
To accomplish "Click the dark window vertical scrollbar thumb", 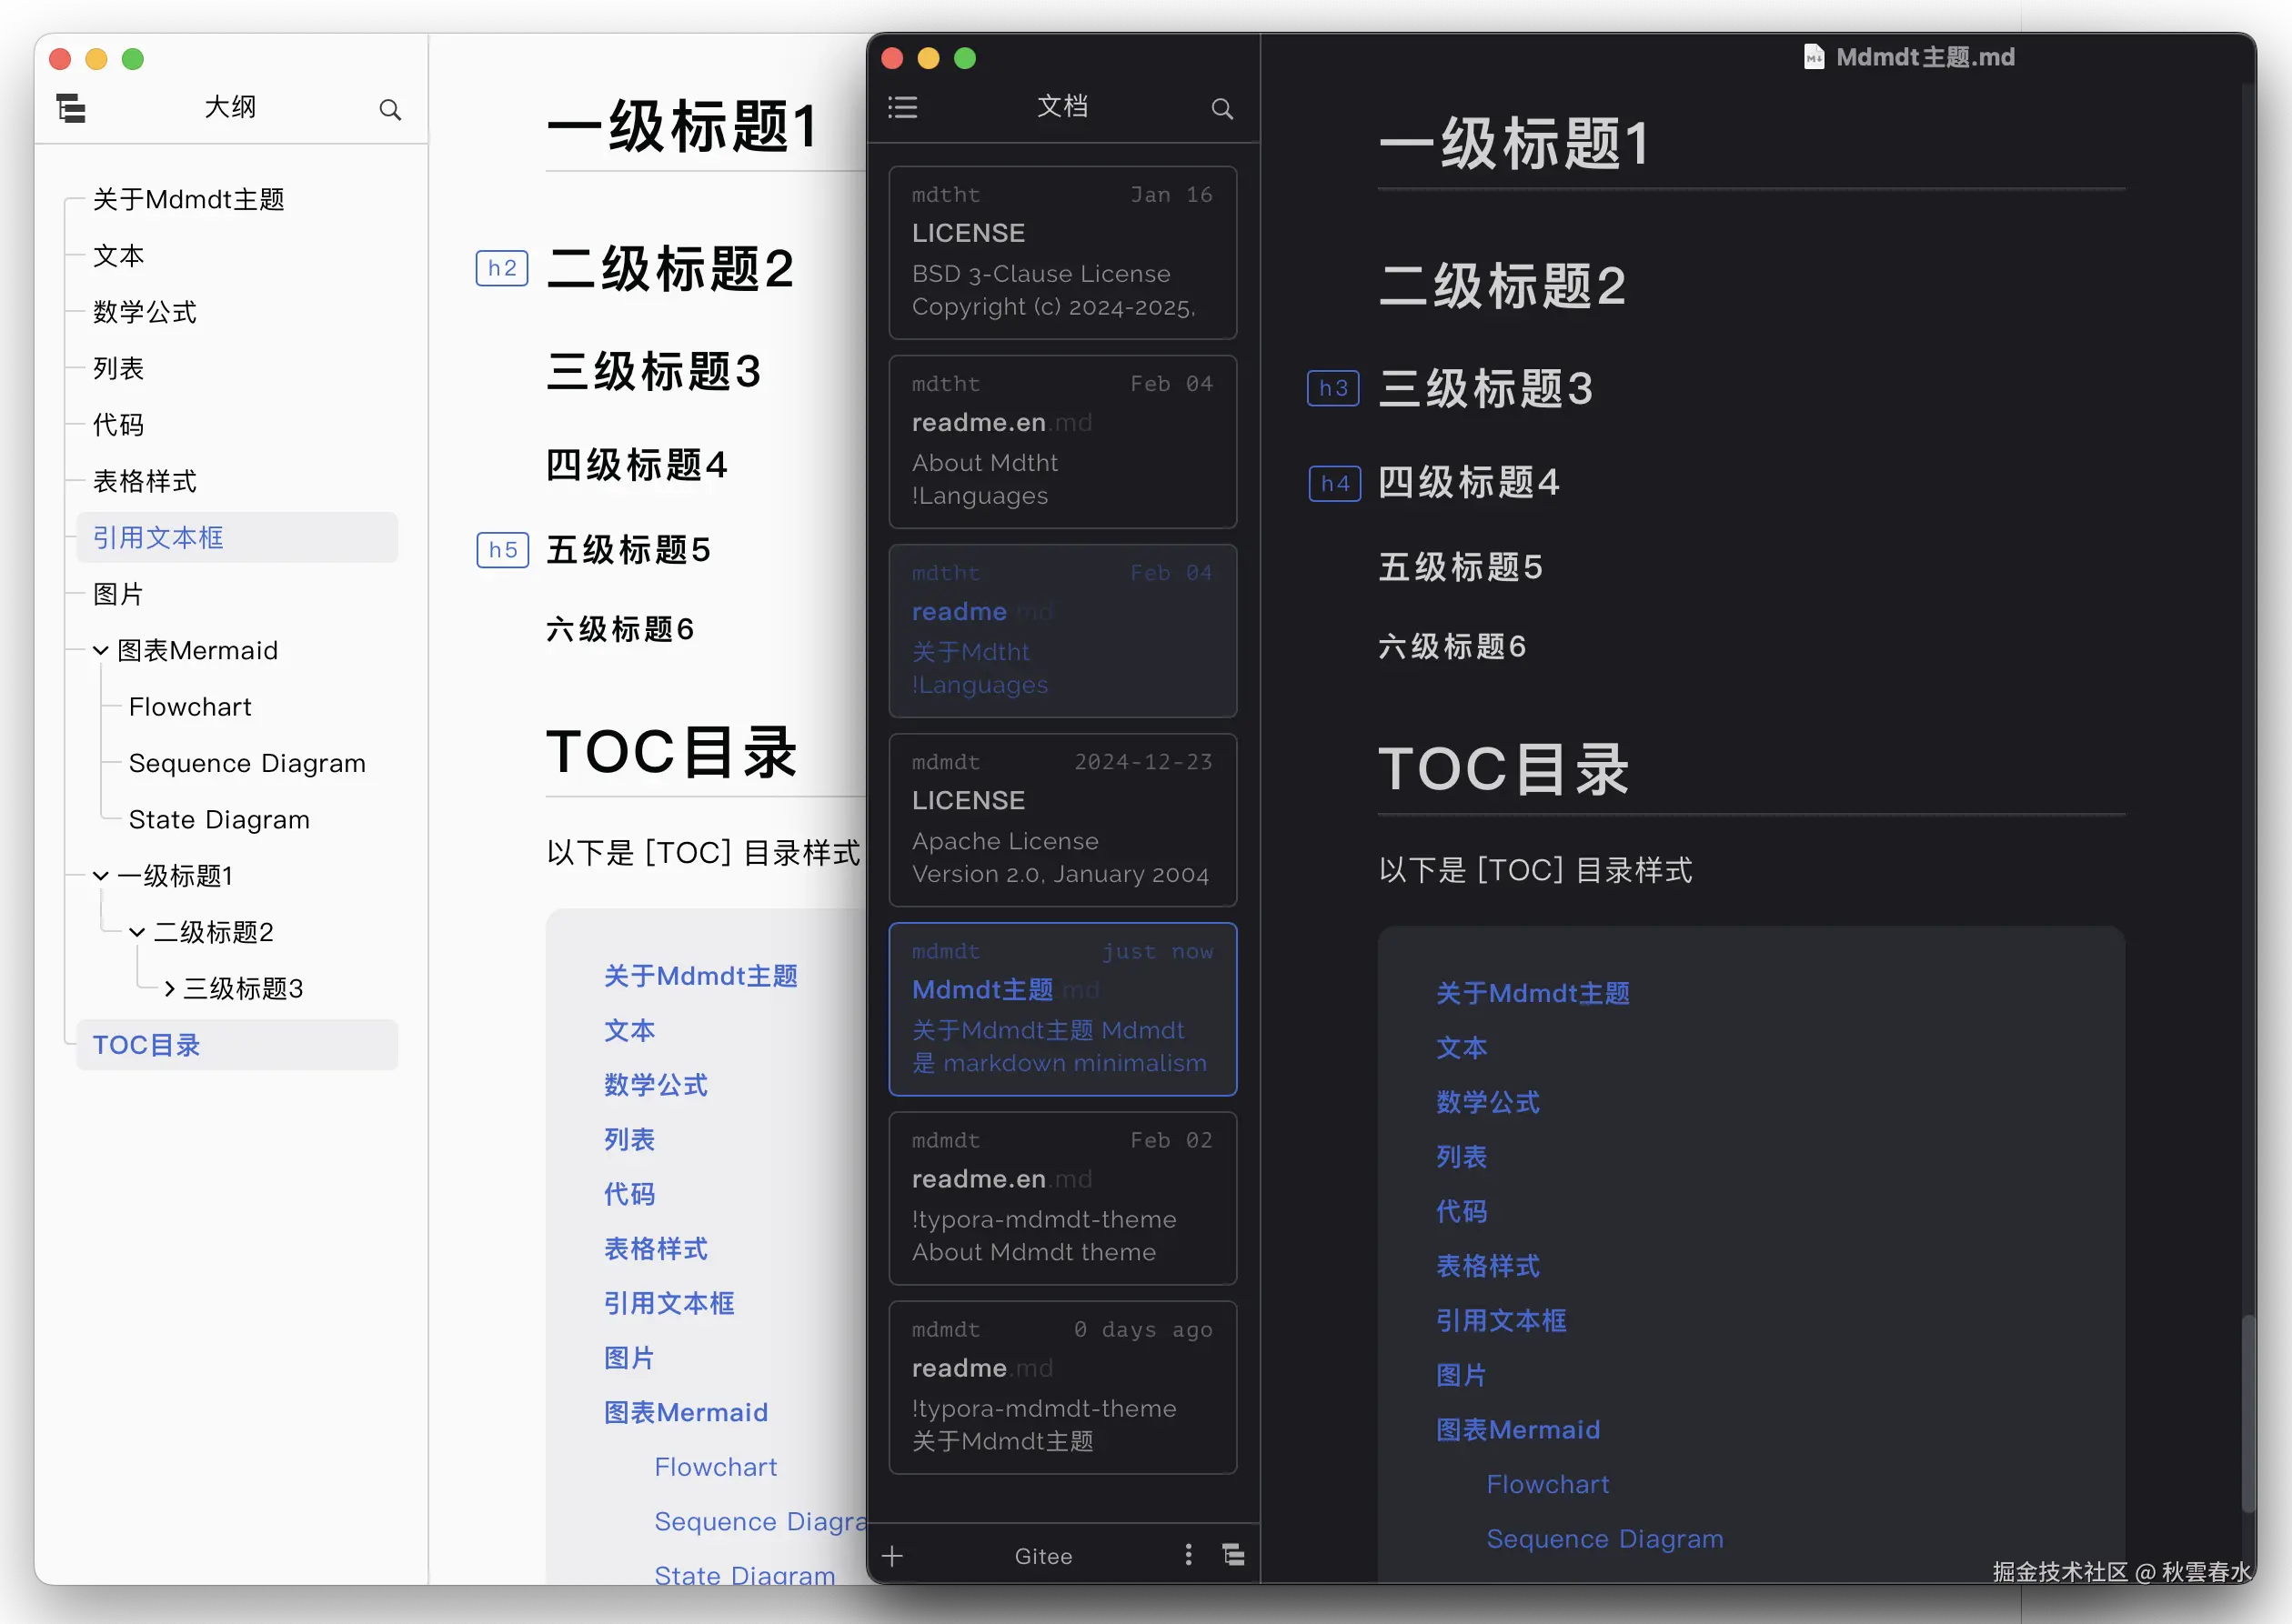I will [2248, 1414].
